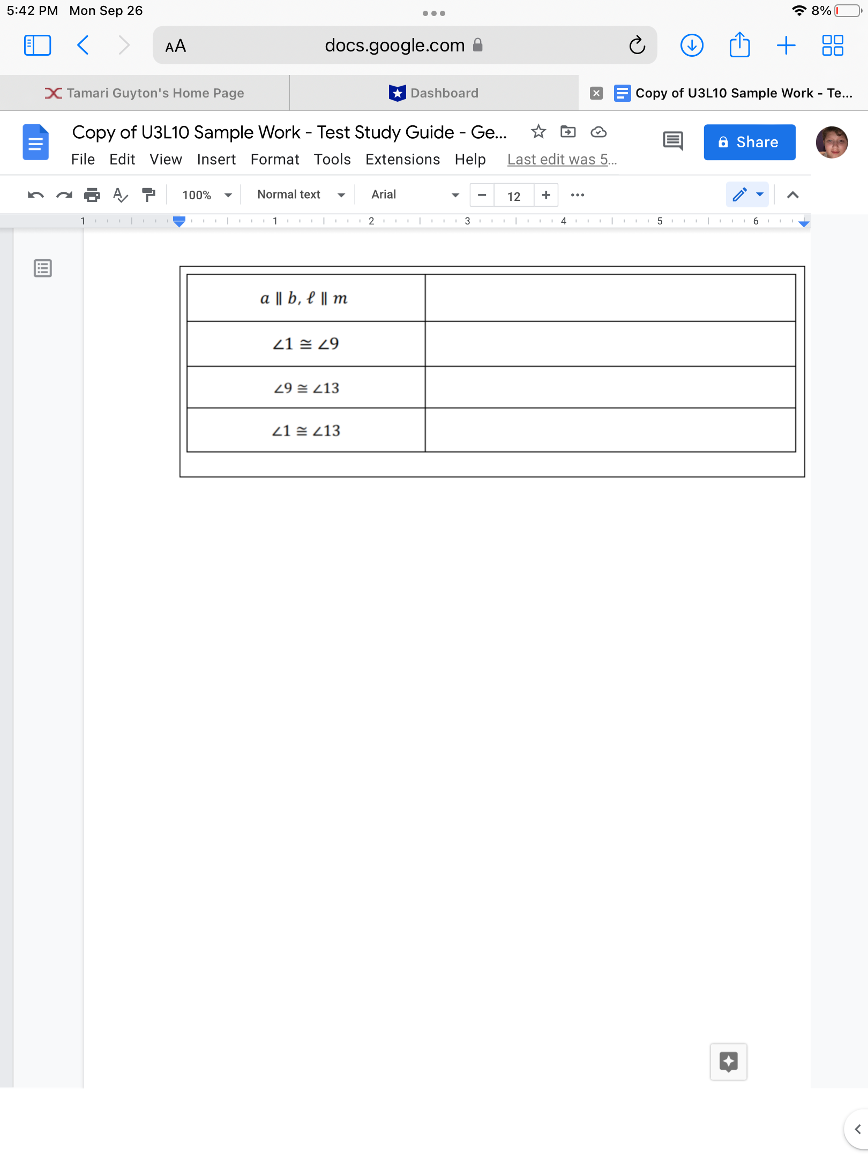Open the Help menu
Image resolution: width=868 pixels, height=1157 pixels.
(x=470, y=160)
